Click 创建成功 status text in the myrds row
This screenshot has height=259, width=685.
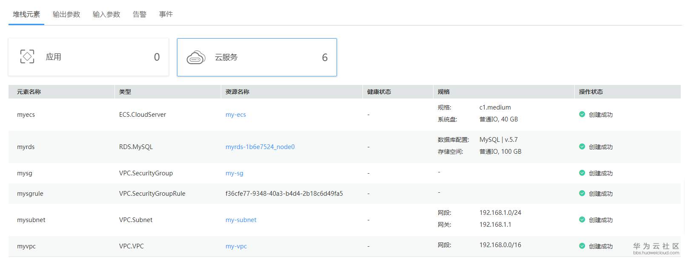coord(601,147)
